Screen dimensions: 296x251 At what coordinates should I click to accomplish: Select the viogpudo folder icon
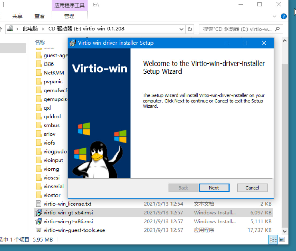coord(39,151)
